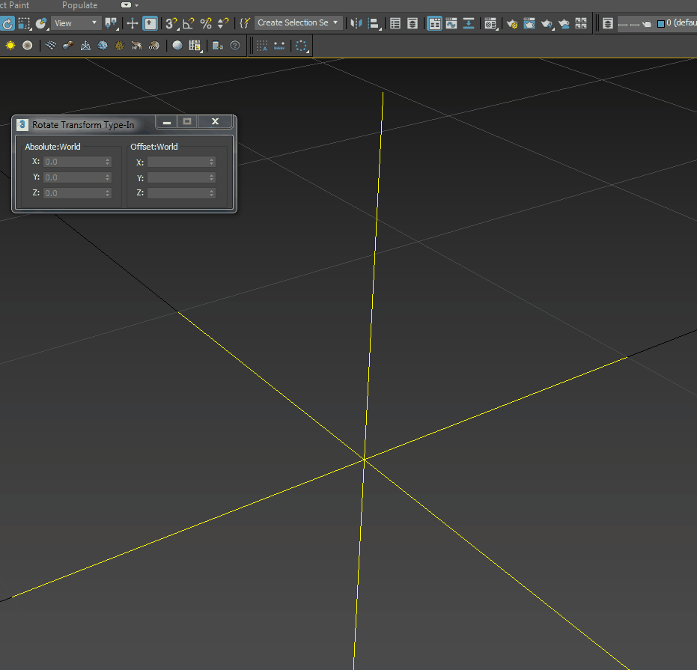This screenshot has height=670, width=697.
Task: Open the circular dotted array flyout
Action: [x=302, y=46]
